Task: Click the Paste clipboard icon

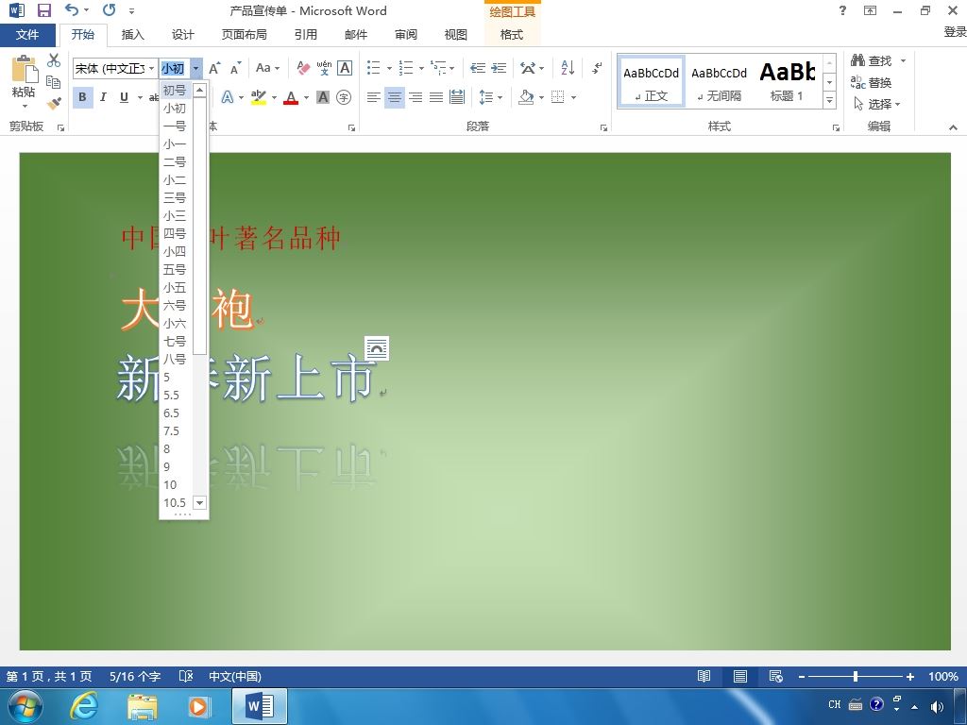Action: (25, 70)
